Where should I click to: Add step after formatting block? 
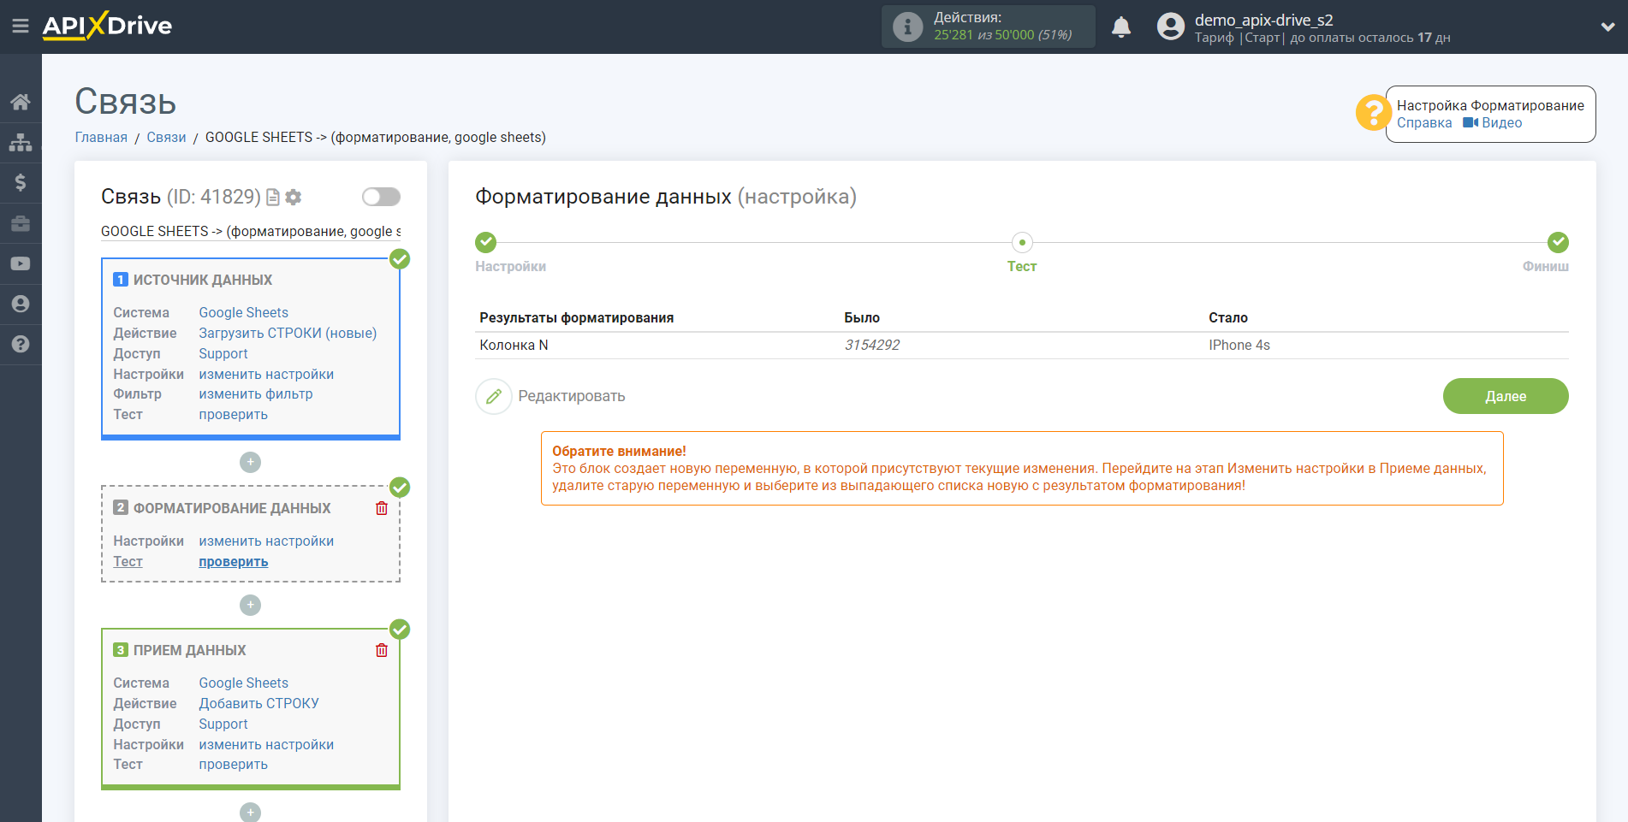[250, 605]
